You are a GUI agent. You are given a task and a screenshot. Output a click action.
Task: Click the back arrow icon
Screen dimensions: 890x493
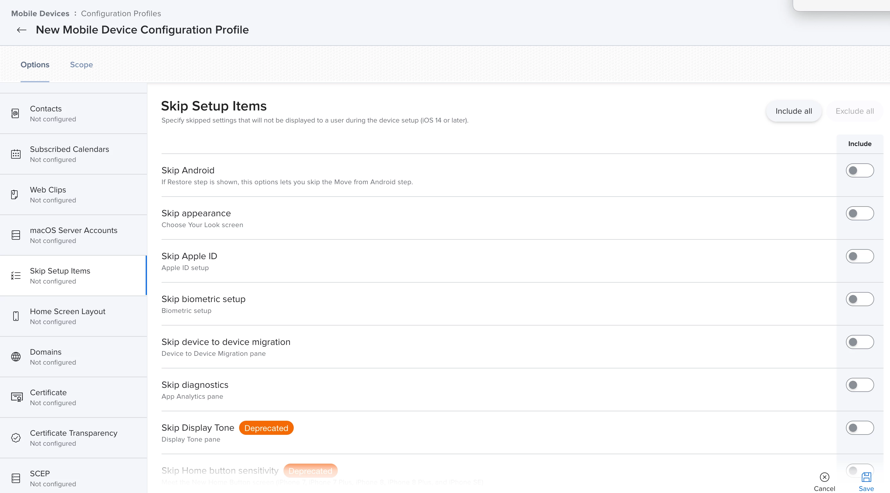click(21, 30)
